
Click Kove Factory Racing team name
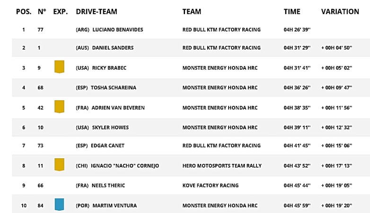[210, 186]
